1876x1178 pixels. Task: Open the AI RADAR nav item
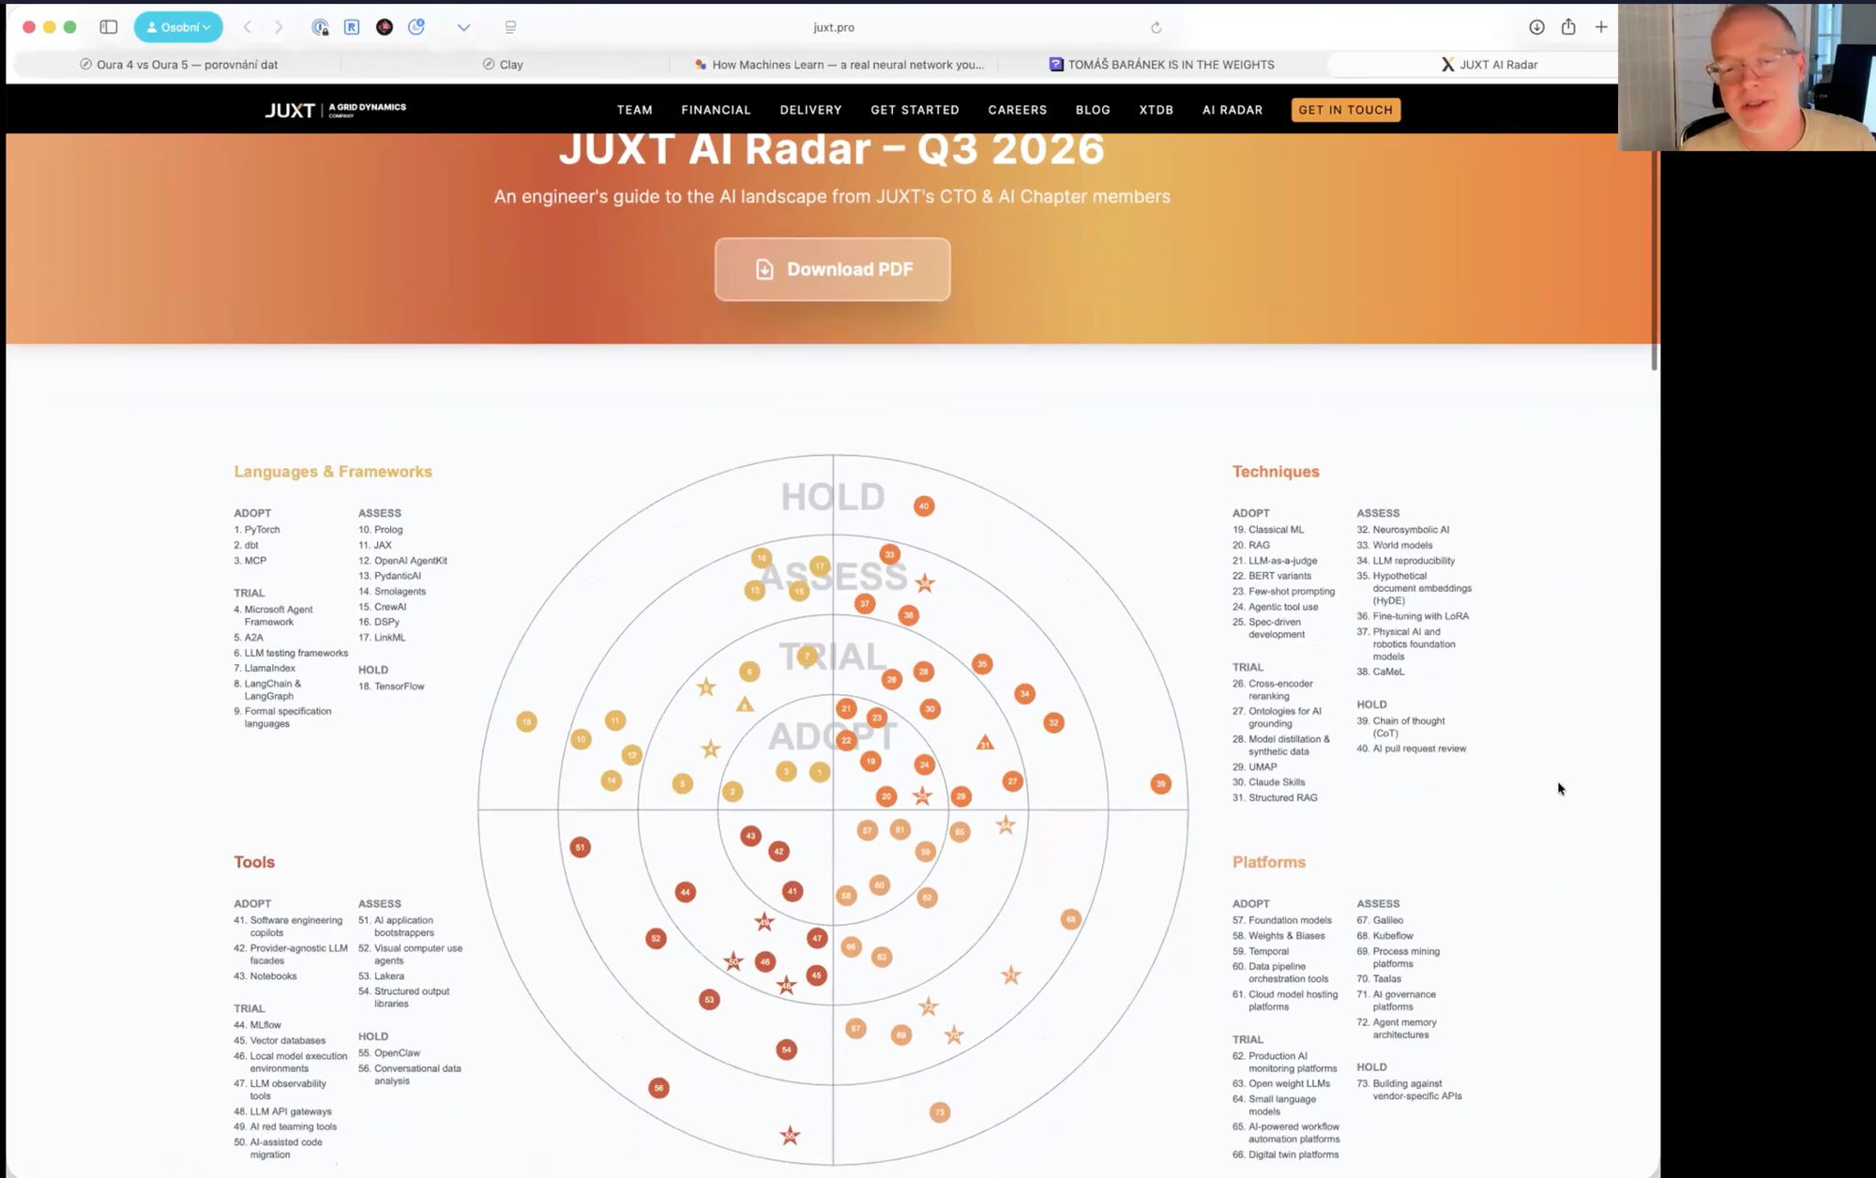pyautogui.click(x=1233, y=110)
